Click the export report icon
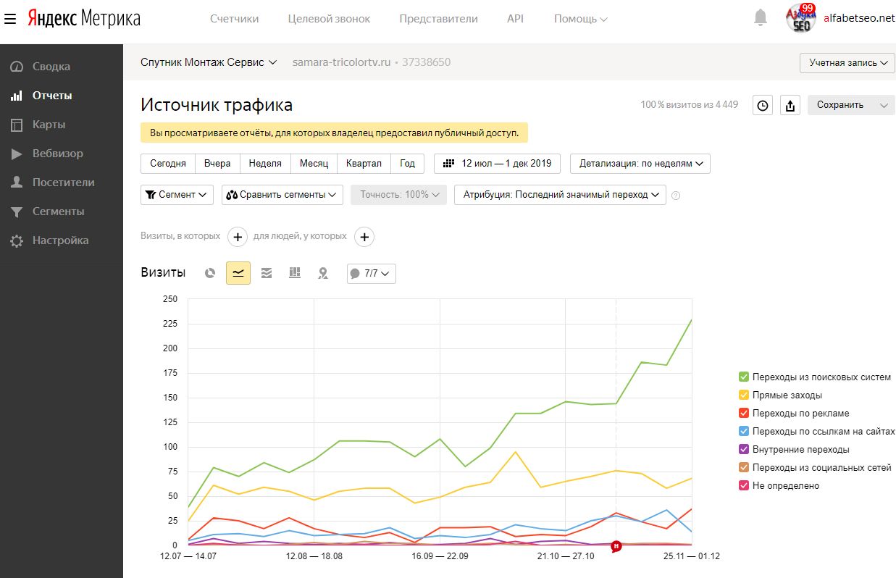Viewport: 896px width, 578px height. click(790, 105)
